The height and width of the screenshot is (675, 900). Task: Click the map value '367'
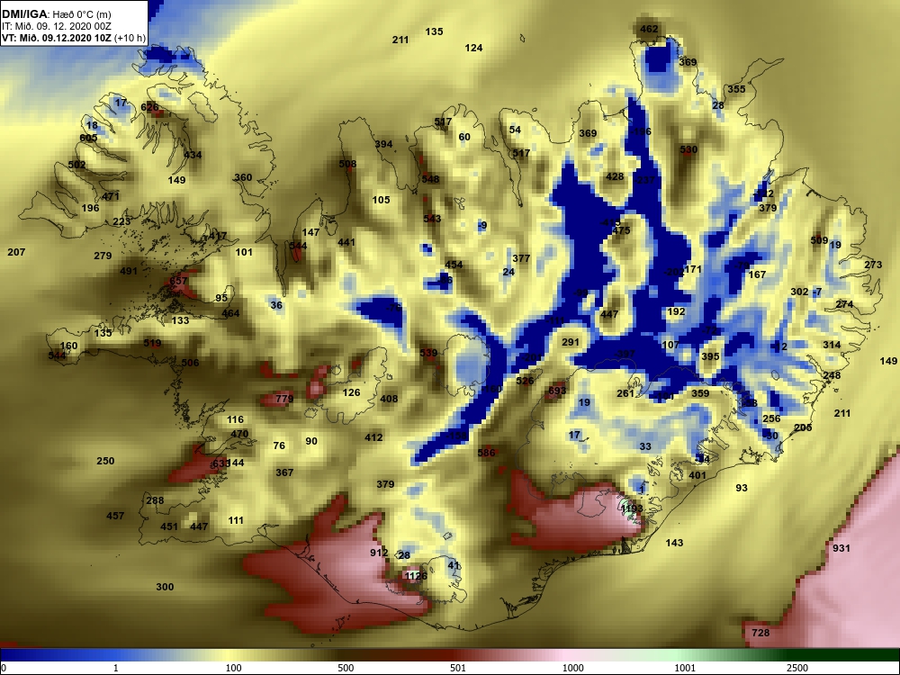click(284, 472)
